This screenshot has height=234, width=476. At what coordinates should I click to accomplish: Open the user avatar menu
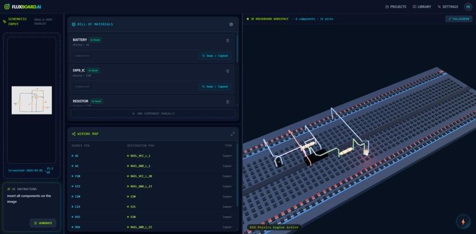[468, 6]
